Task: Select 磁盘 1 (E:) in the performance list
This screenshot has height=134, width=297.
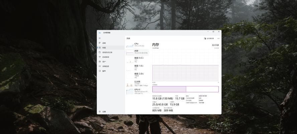Action: pyautogui.click(x=137, y=68)
